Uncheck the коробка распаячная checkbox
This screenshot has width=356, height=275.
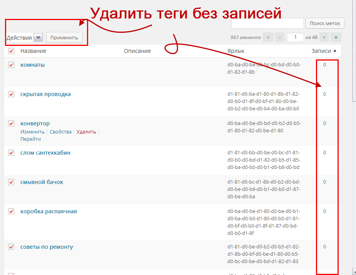pyautogui.click(x=11, y=211)
